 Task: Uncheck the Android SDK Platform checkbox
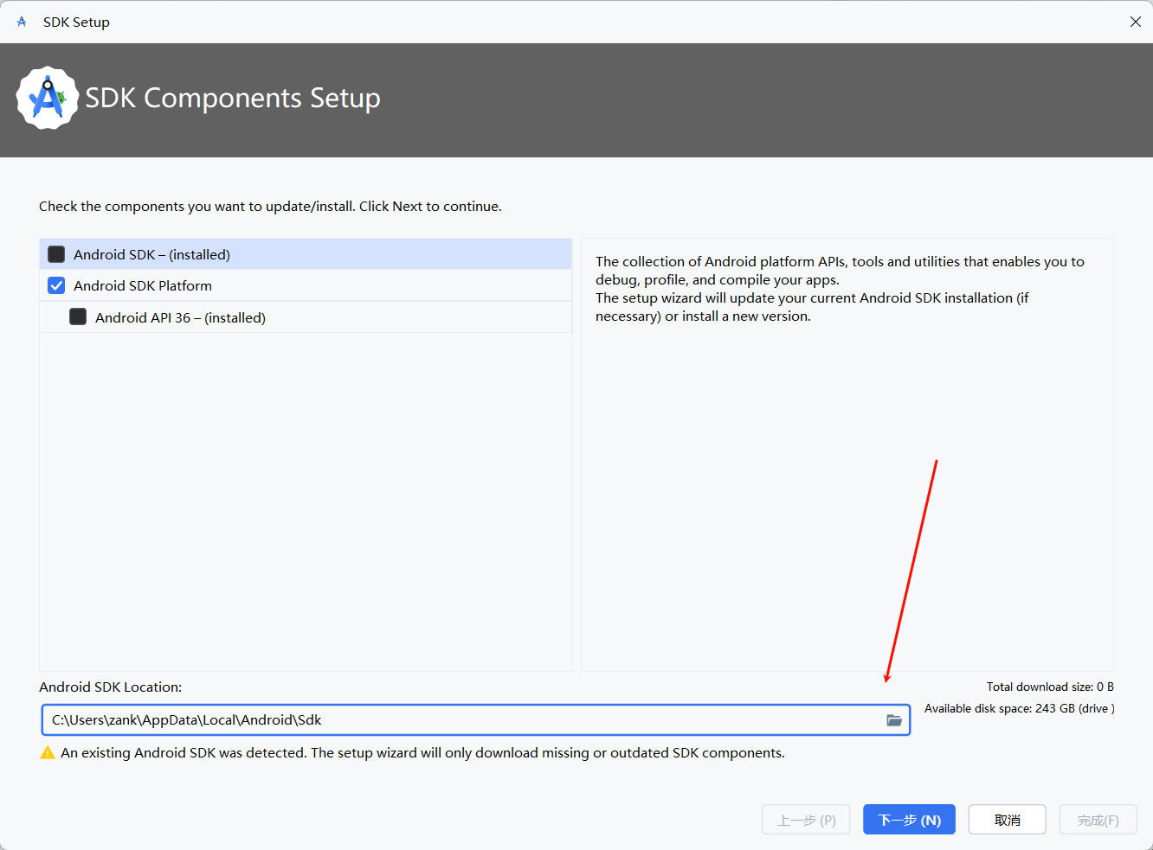click(56, 285)
